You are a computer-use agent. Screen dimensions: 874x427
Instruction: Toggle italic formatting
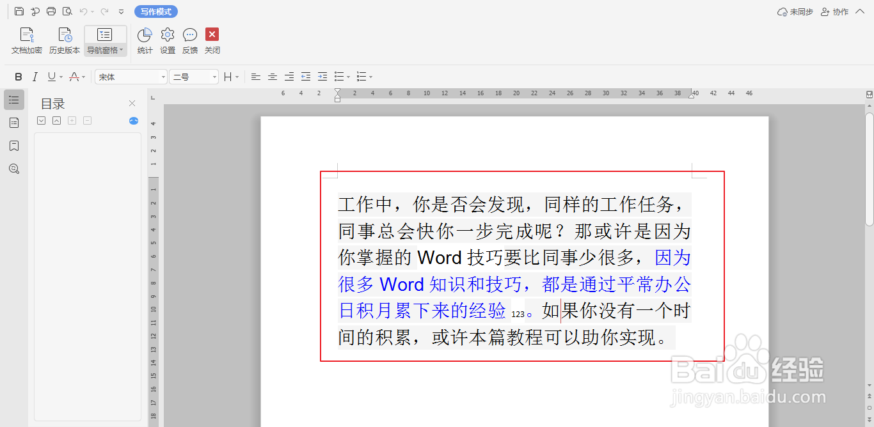tap(35, 76)
